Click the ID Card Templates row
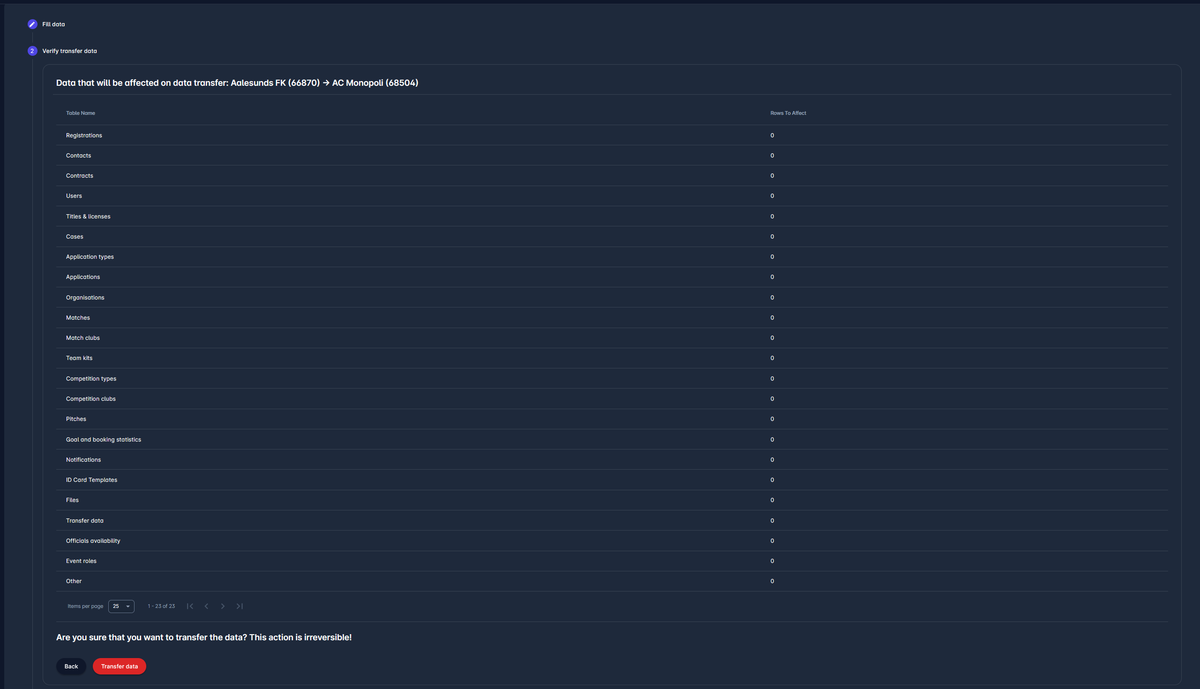 click(91, 480)
